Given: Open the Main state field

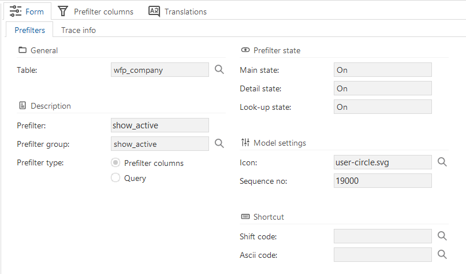Looking at the screenshot, I should click(x=383, y=70).
